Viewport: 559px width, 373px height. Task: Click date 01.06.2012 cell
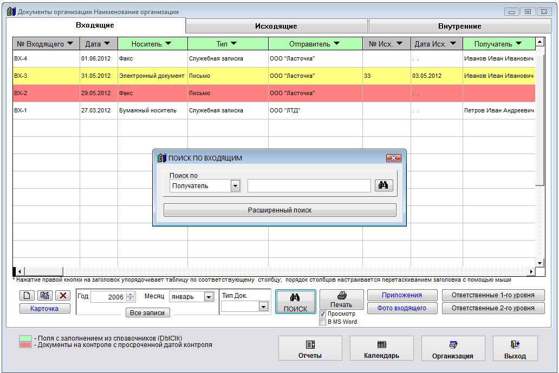(99, 59)
